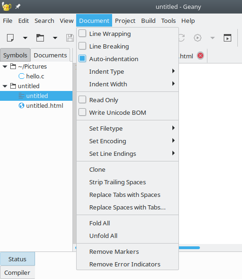The image size is (242, 279).
Task: Open the recent files dropdown arrow
Action: point(55,38)
